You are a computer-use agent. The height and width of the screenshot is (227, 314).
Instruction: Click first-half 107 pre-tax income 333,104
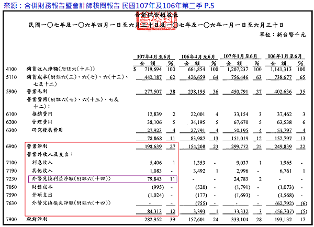(240, 220)
